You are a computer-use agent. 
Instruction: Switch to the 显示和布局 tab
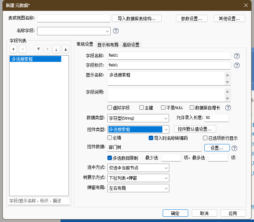click(x=108, y=45)
